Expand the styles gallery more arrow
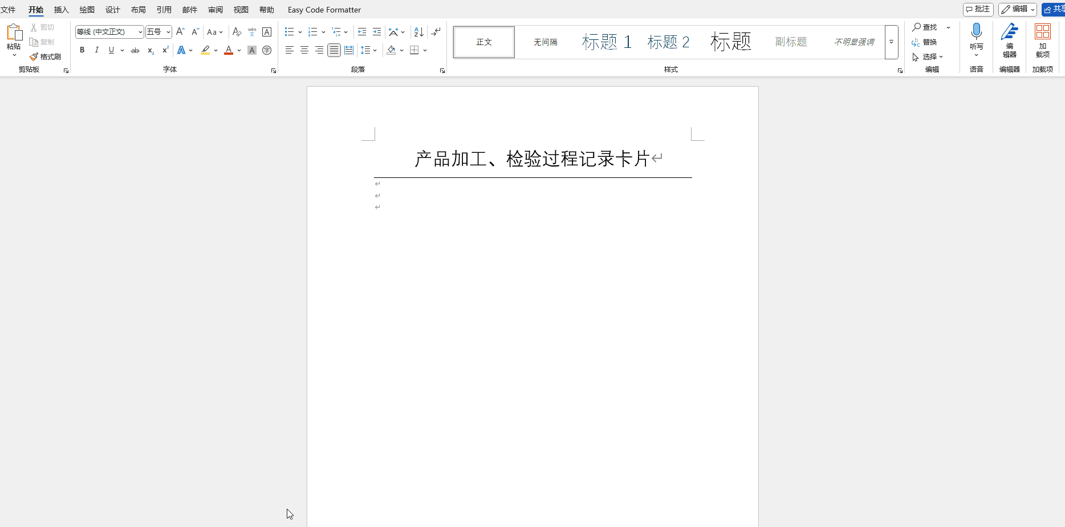 [x=891, y=42]
